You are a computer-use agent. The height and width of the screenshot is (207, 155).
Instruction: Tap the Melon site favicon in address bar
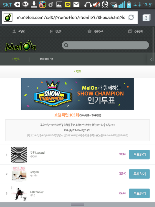(8, 17)
